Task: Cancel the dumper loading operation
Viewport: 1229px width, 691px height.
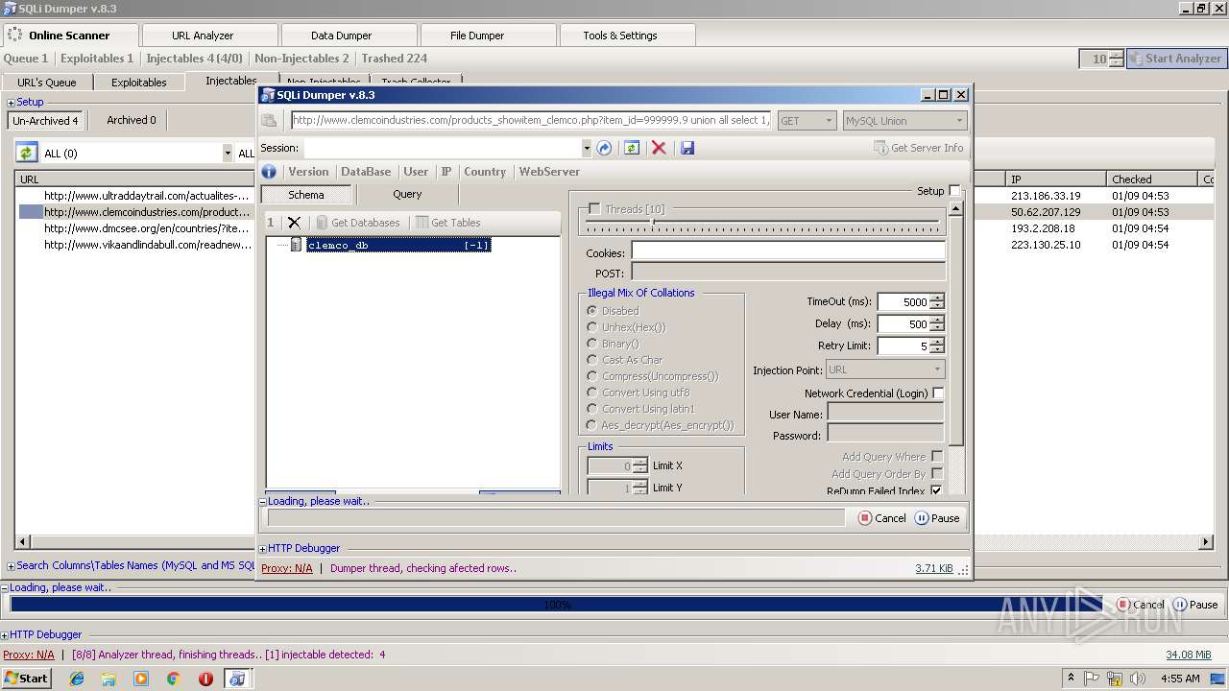Action: (882, 518)
